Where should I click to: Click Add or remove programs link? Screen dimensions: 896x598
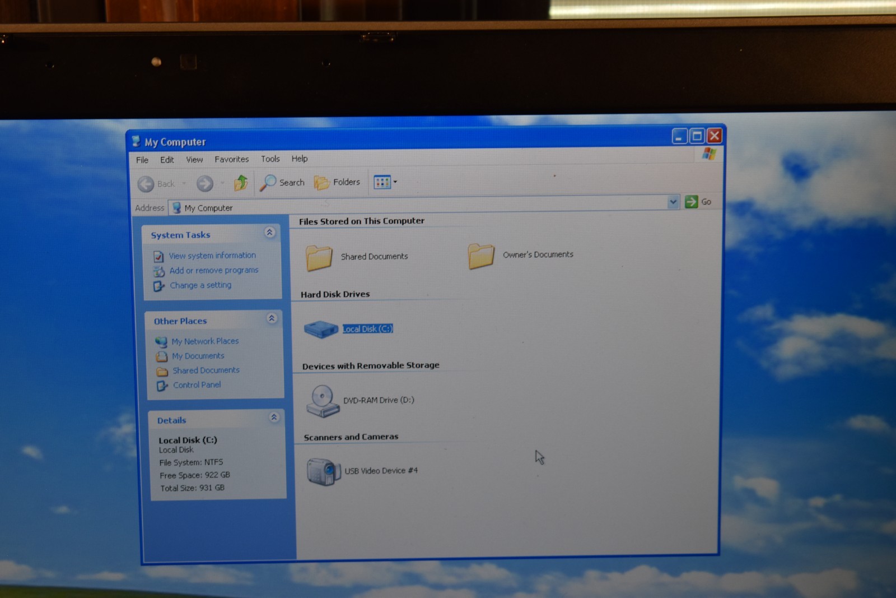pos(214,270)
